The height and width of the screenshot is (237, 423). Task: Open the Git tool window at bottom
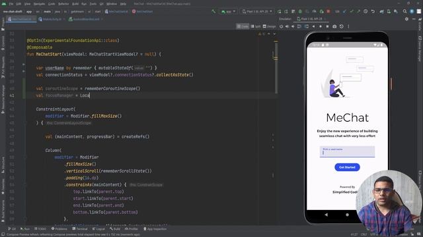click(x=12, y=229)
